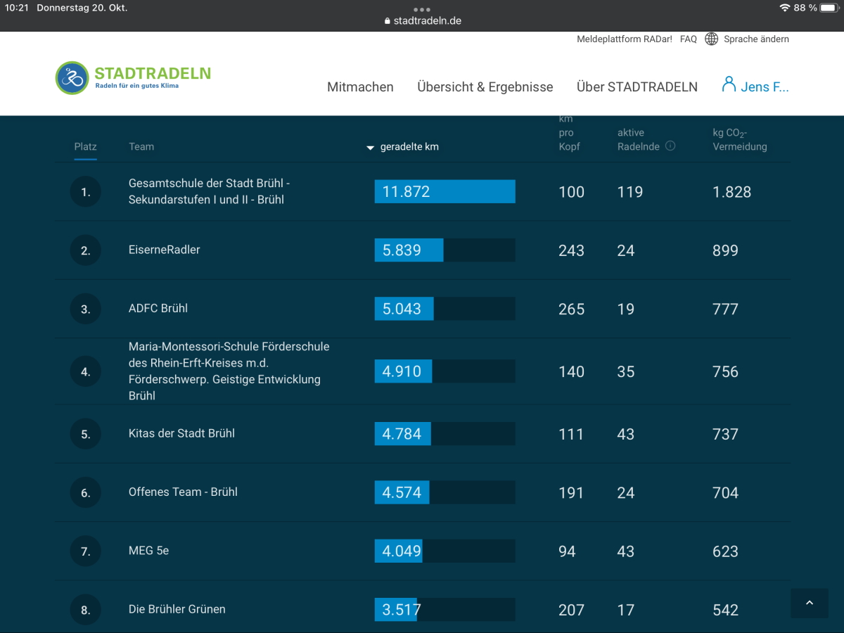This screenshot has width=844, height=633.
Task: Tap the stadtradeln.de address field
Action: pyautogui.click(x=422, y=21)
